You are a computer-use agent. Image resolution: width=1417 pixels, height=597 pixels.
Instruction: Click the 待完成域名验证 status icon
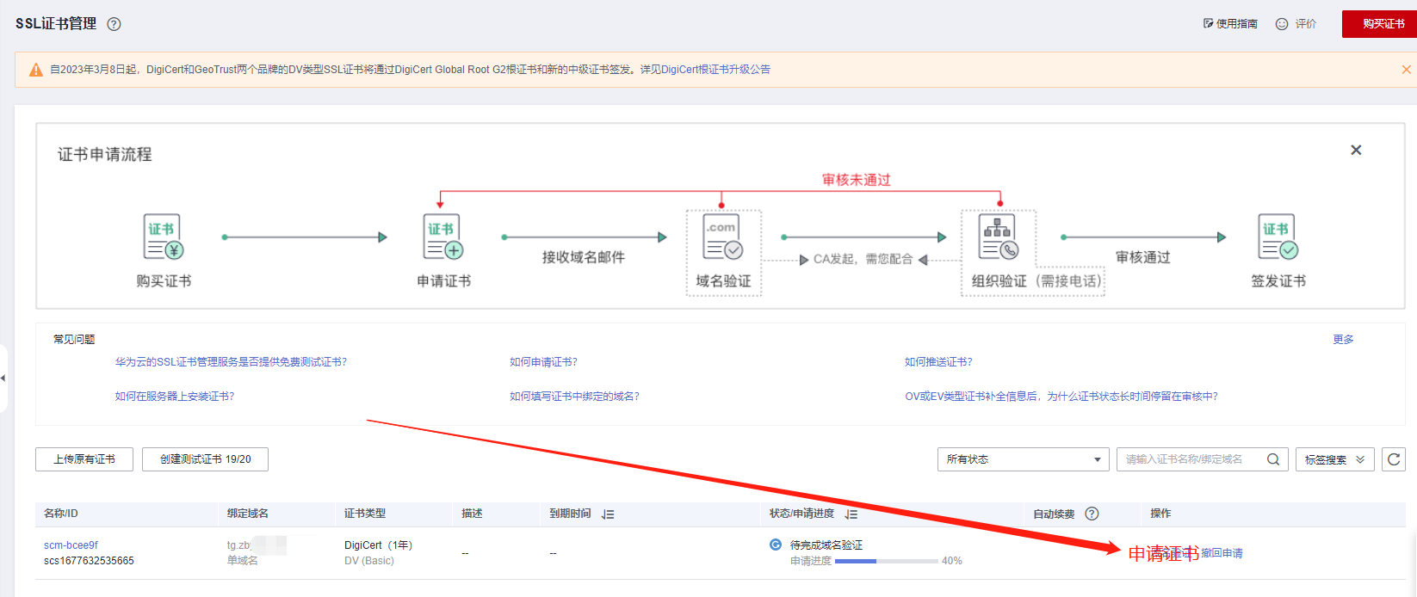776,545
